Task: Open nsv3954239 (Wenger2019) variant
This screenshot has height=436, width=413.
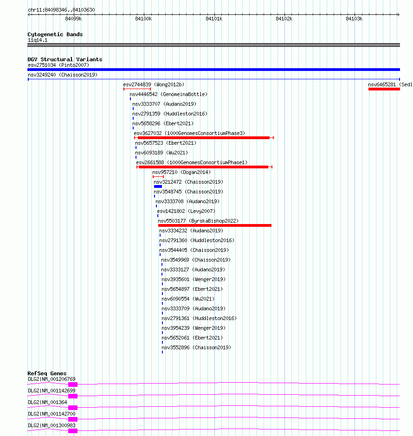Action: [x=194, y=328]
